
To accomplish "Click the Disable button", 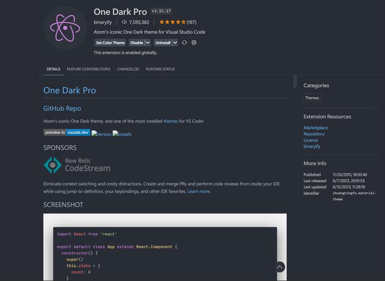I will coord(137,43).
